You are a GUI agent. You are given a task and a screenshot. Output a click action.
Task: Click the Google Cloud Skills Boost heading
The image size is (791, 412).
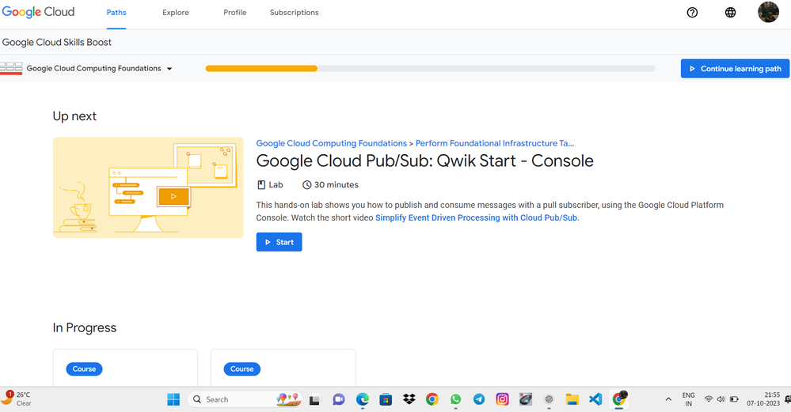click(x=57, y=43)
